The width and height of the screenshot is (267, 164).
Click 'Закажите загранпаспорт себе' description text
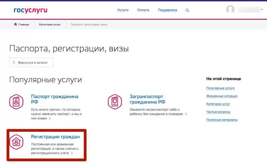[156, 112]
